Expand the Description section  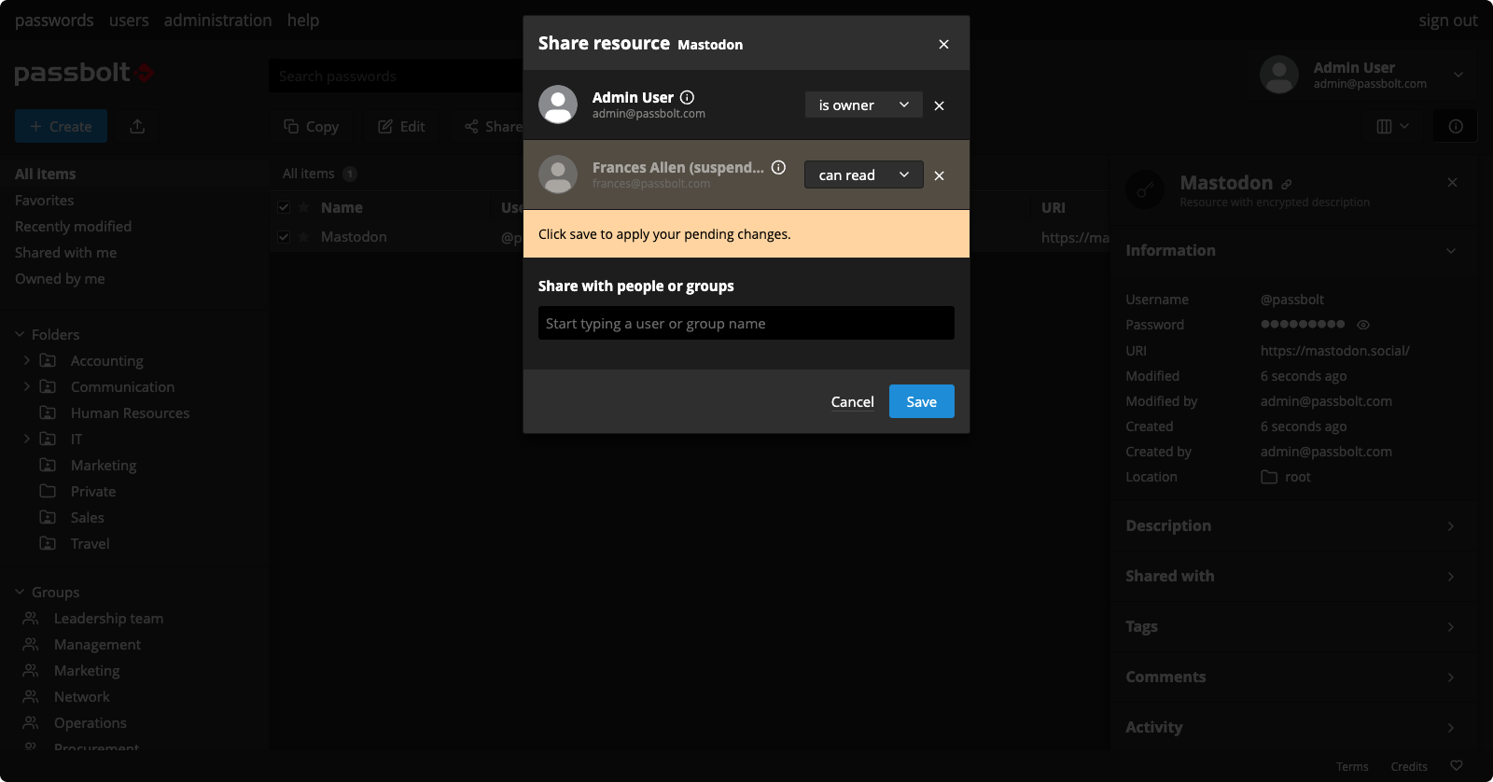coord(1291,525)
